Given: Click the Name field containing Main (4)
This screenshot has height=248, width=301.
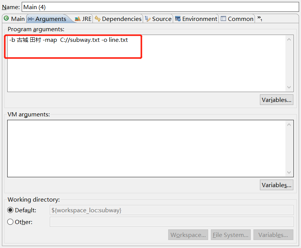Looking at the screenshot, I should 160,7.
